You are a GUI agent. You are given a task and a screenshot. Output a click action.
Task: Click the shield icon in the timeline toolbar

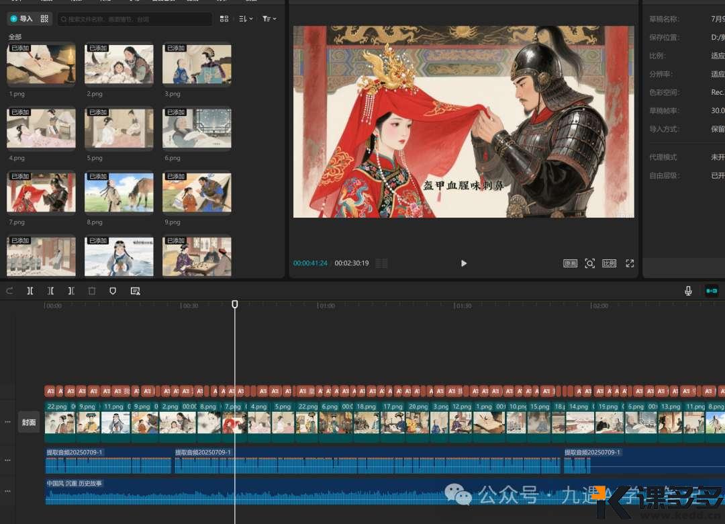(112, 291)
